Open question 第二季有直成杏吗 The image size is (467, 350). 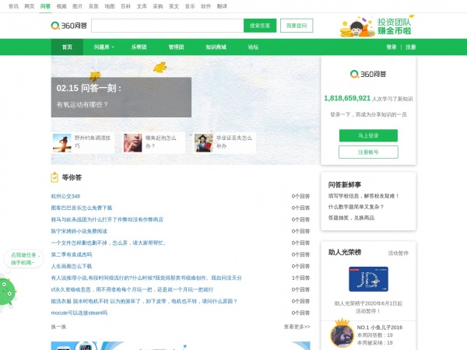72,254
